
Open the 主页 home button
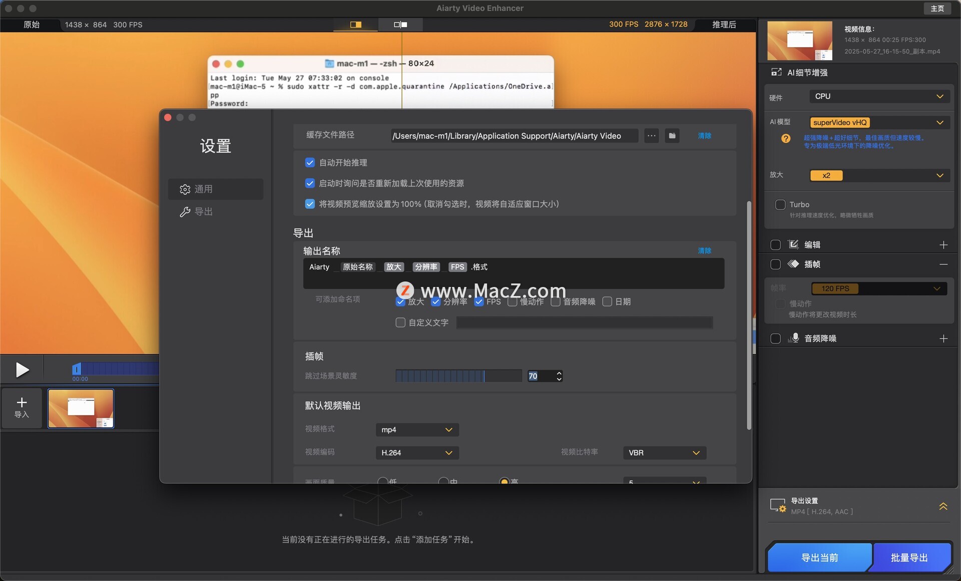pos(937,9)
